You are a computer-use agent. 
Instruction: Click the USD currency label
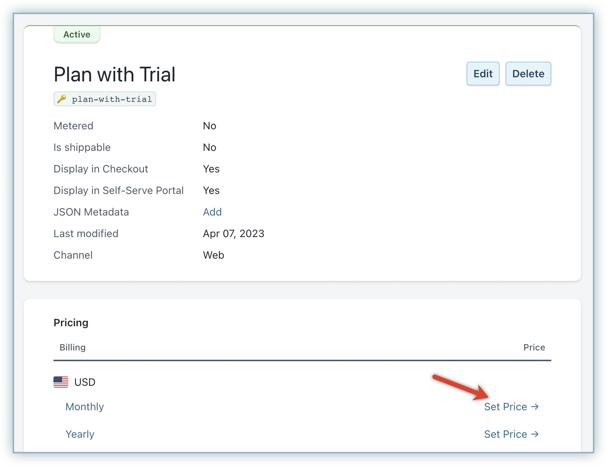85,382
